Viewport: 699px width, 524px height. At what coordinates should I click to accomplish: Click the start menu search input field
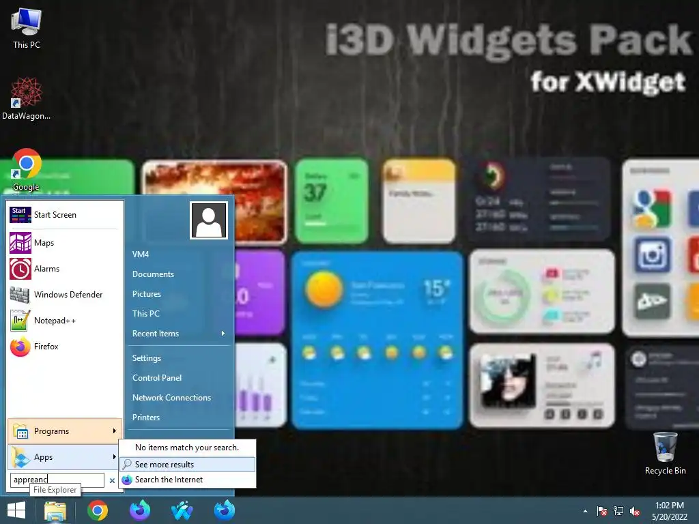click(57, 480)
